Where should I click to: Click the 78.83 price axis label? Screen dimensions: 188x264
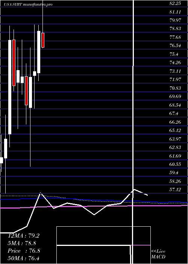pos(175,29)
